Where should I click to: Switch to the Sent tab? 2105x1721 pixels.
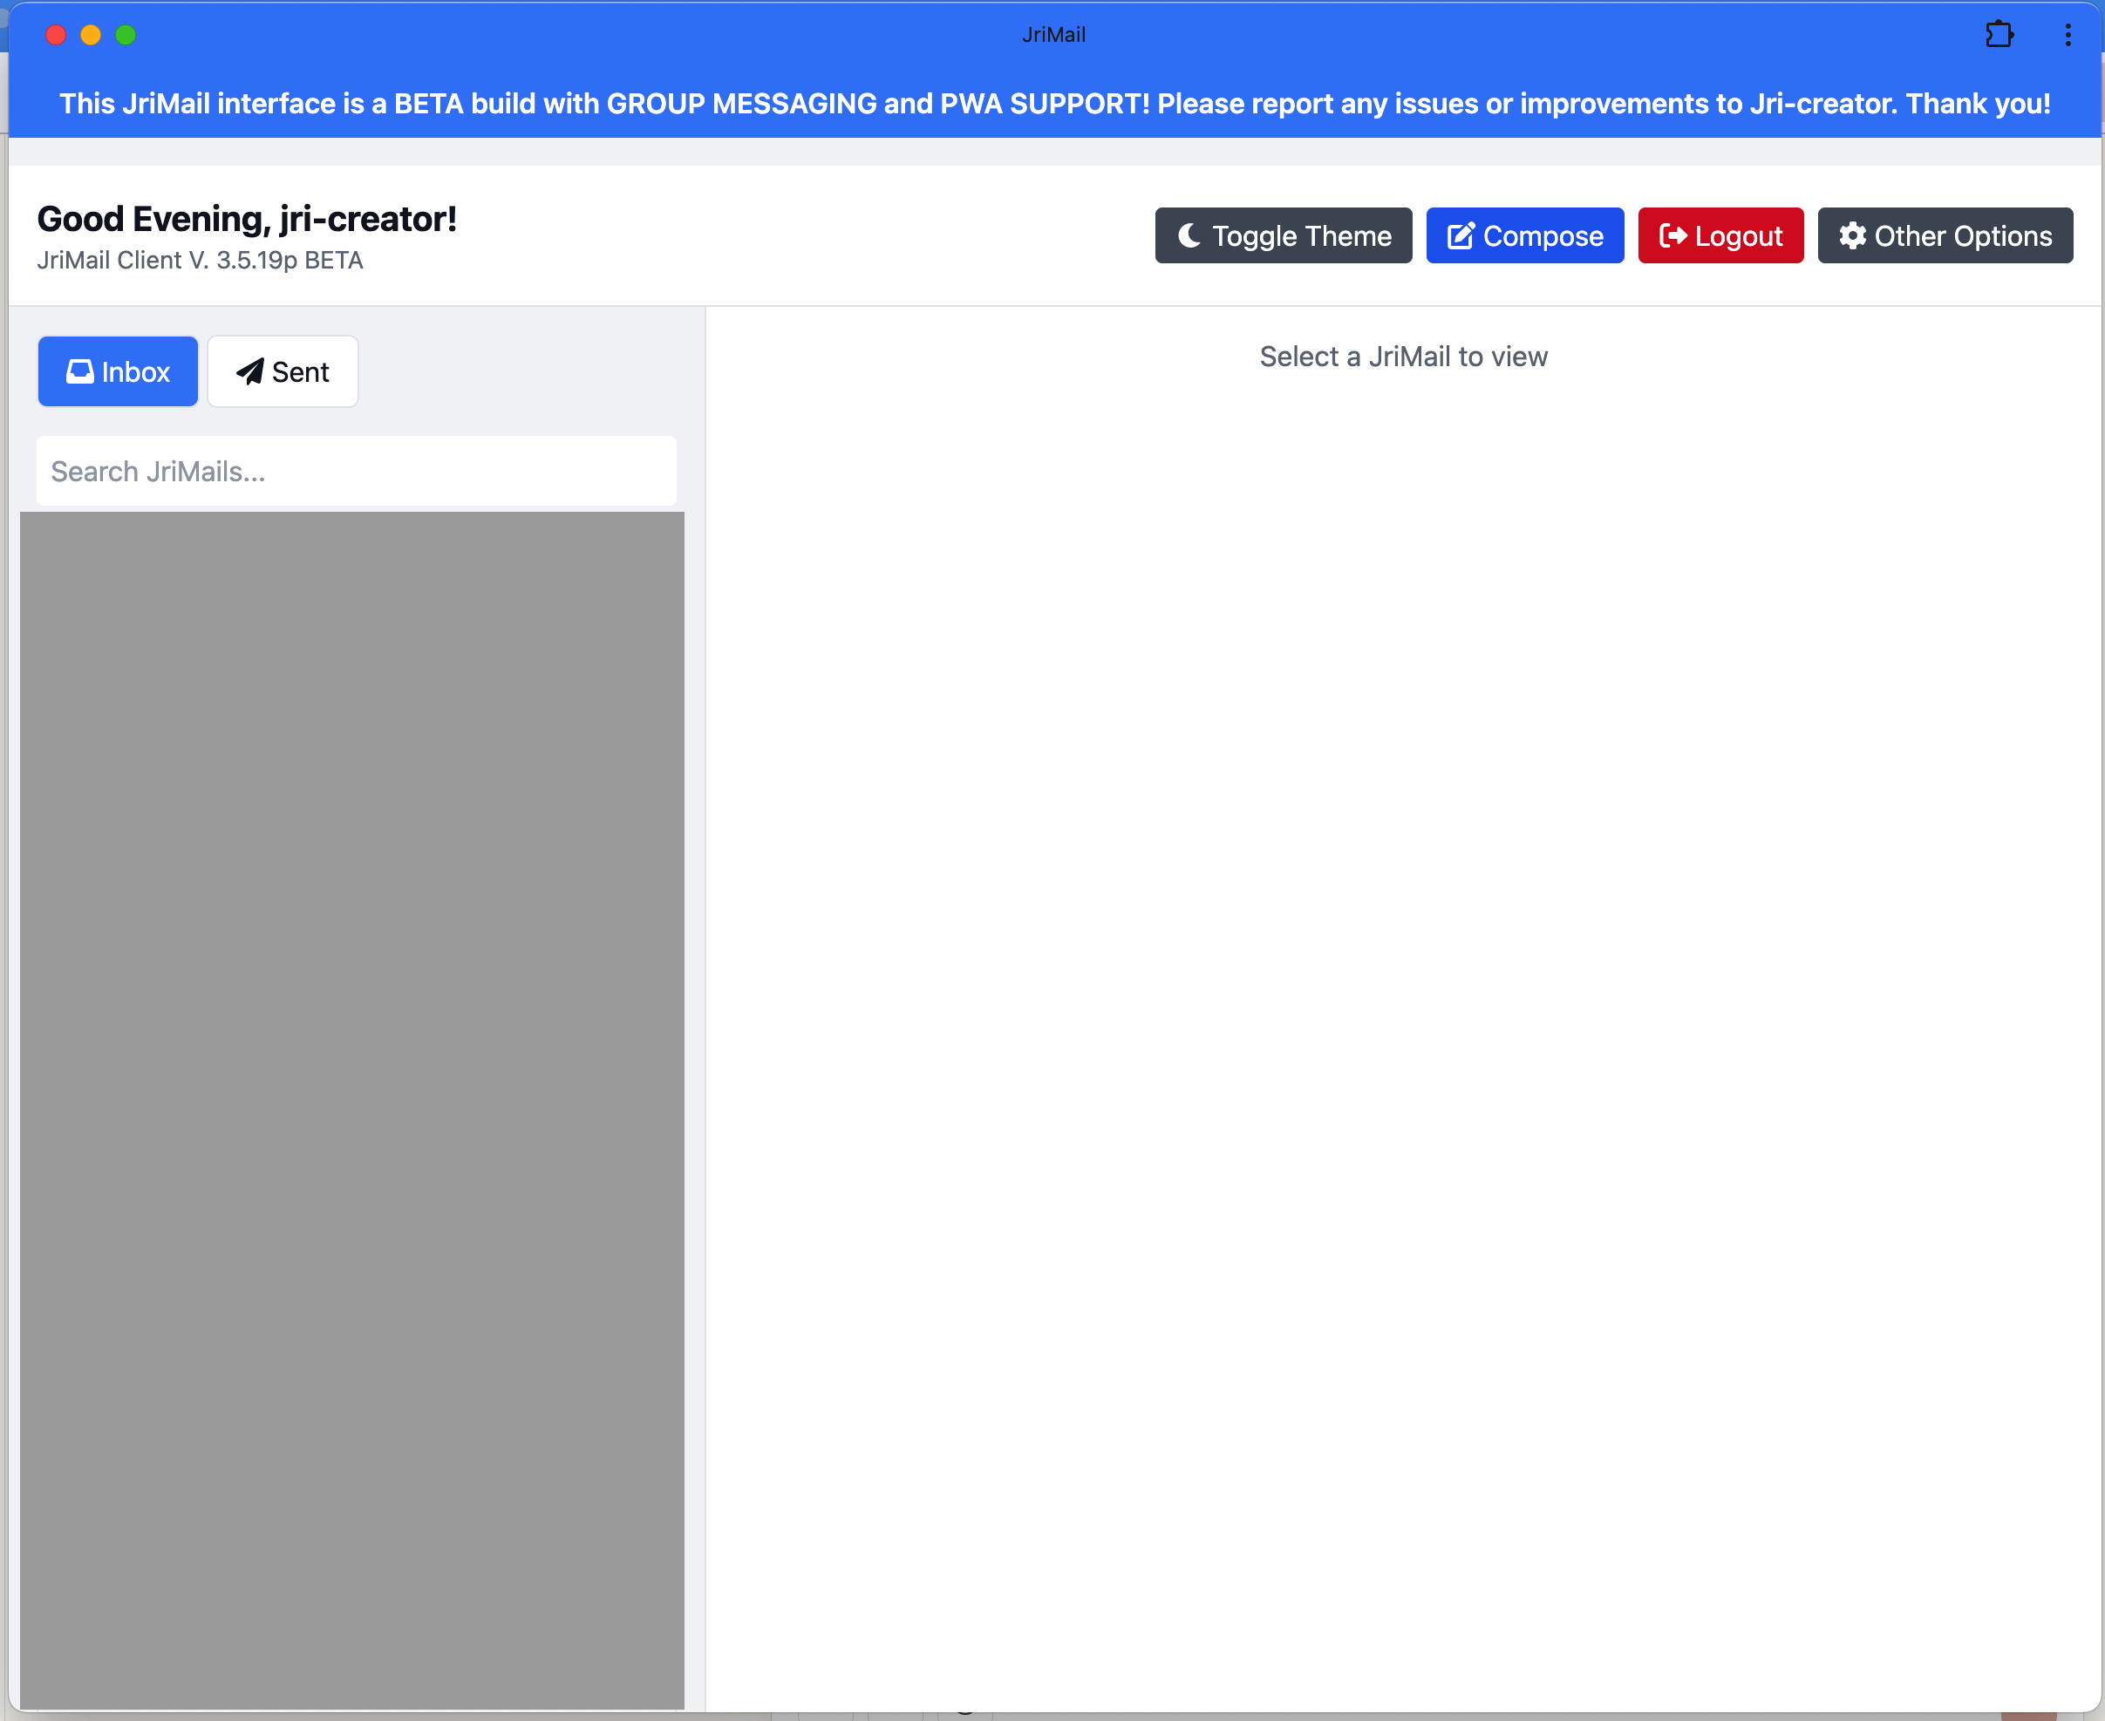[283, 371]
